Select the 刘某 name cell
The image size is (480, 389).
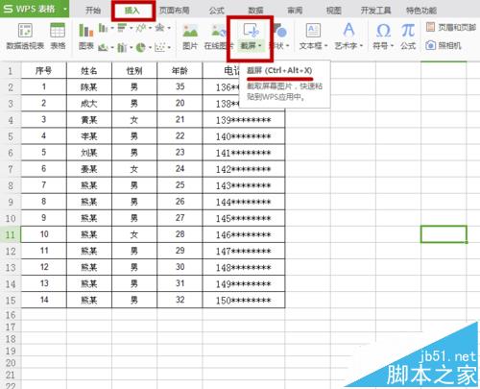click(x=89, y=153)
